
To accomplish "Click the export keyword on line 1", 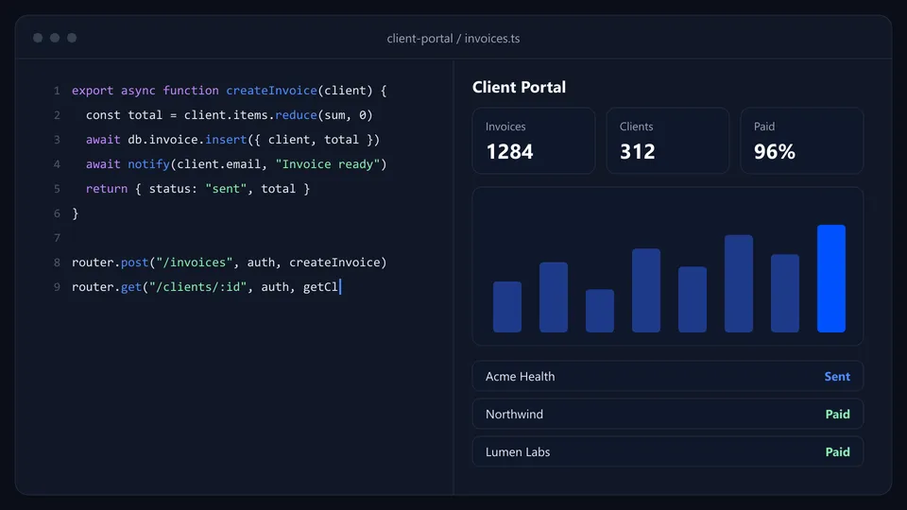I will pos(93,91).
